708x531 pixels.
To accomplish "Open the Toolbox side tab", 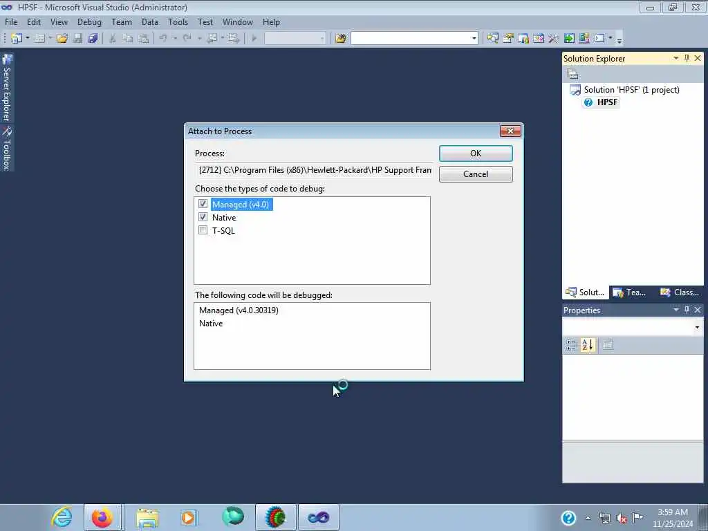I will point(7,148).
